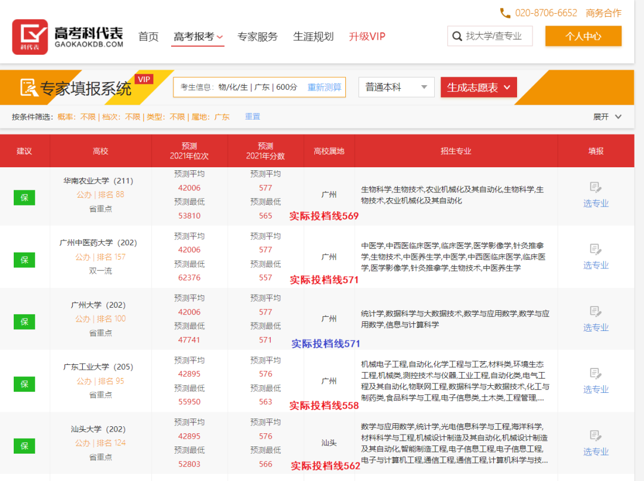The width and height of the screenshot is (644, 481).
Task: Click the 华南农业大学 (211) name
Action: [98, 181]
